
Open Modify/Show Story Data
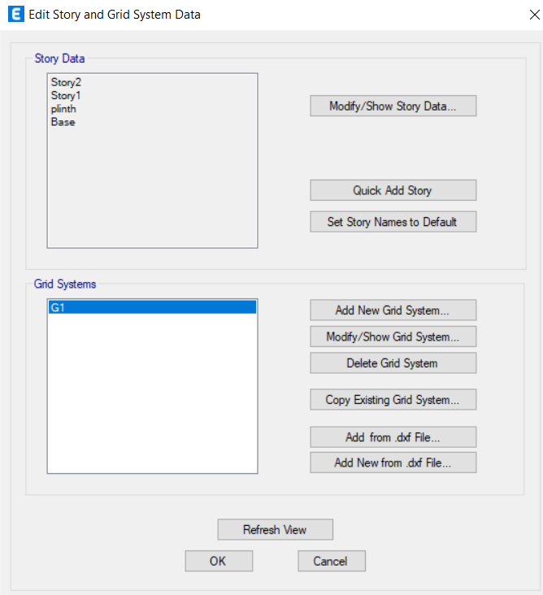pyautogui.click(x=393, y=106)
